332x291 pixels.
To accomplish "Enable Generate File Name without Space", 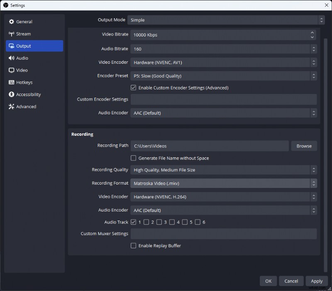I will (x=133, y=158).
